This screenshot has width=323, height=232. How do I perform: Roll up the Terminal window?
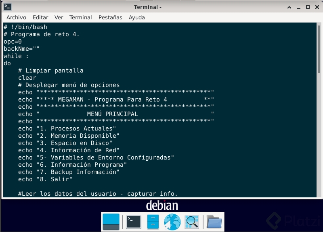point(289,7)
